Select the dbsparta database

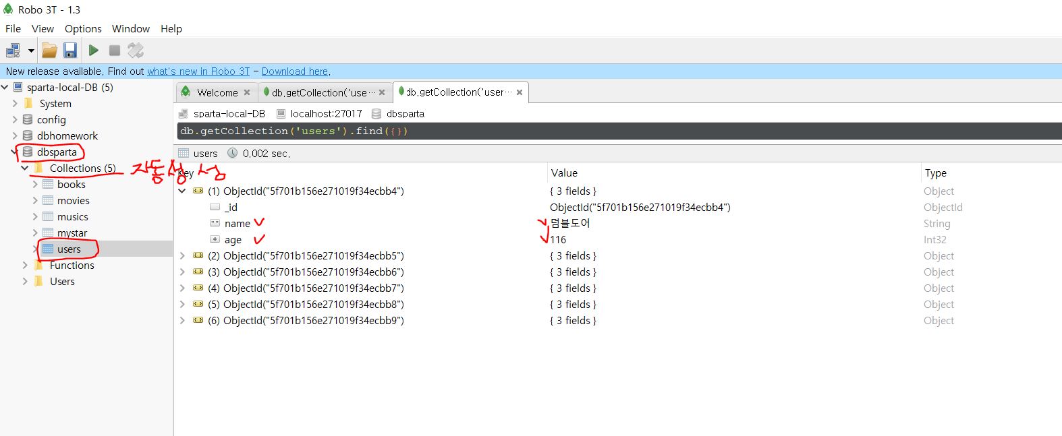click(x=57, y=152)
